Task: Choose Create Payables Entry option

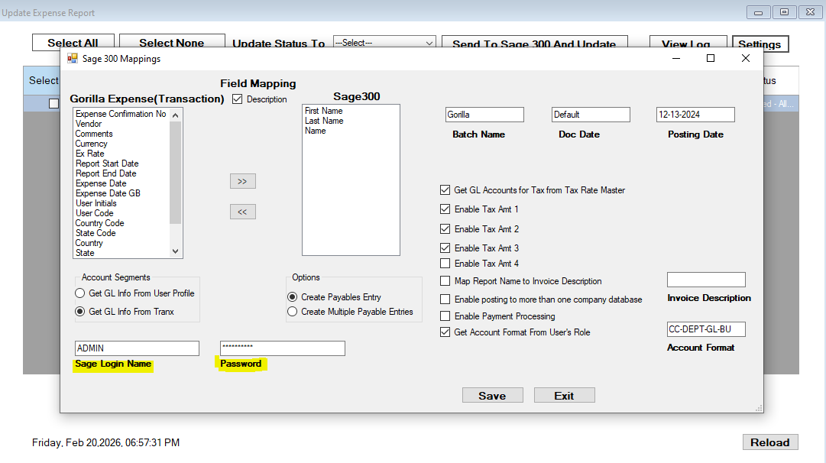Action: [293, 297]
